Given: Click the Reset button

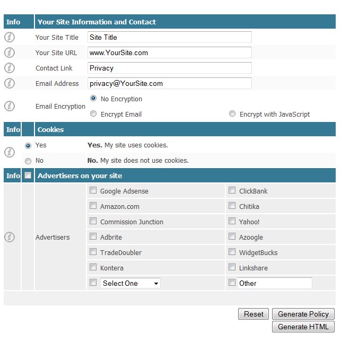Looking at the screenshot, I should tap(253, 314).
